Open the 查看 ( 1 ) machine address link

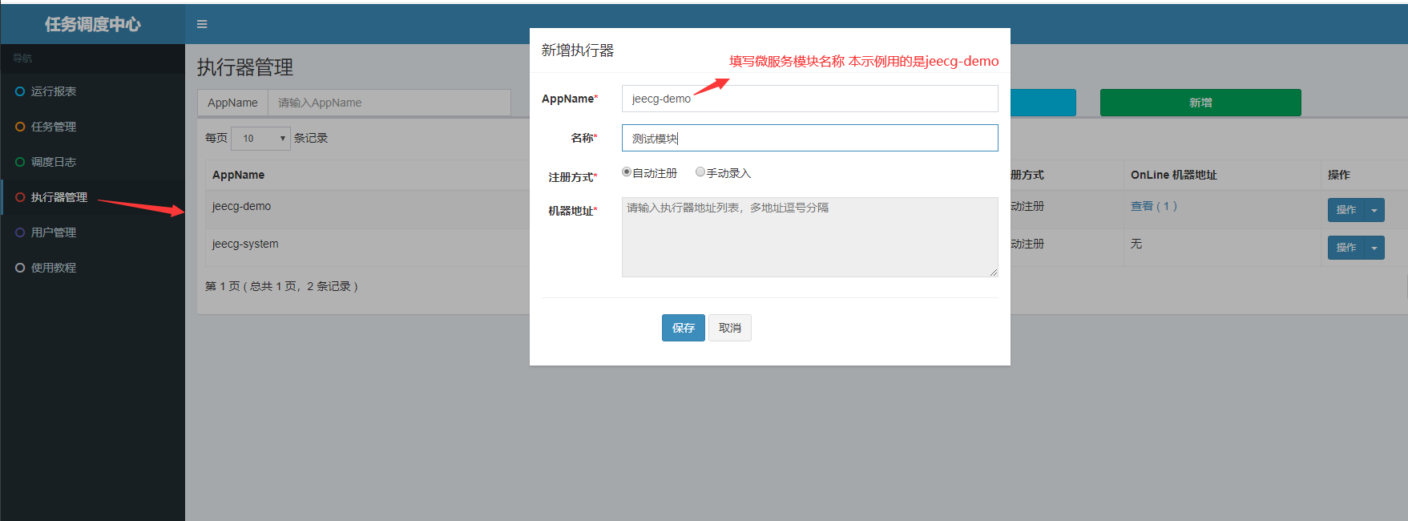1154,206
